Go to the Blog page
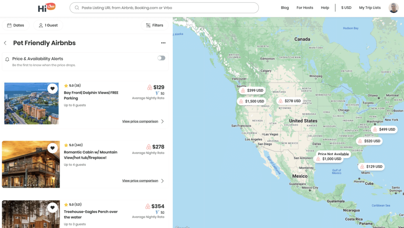404x228 pixels. [x=285, y=7]
